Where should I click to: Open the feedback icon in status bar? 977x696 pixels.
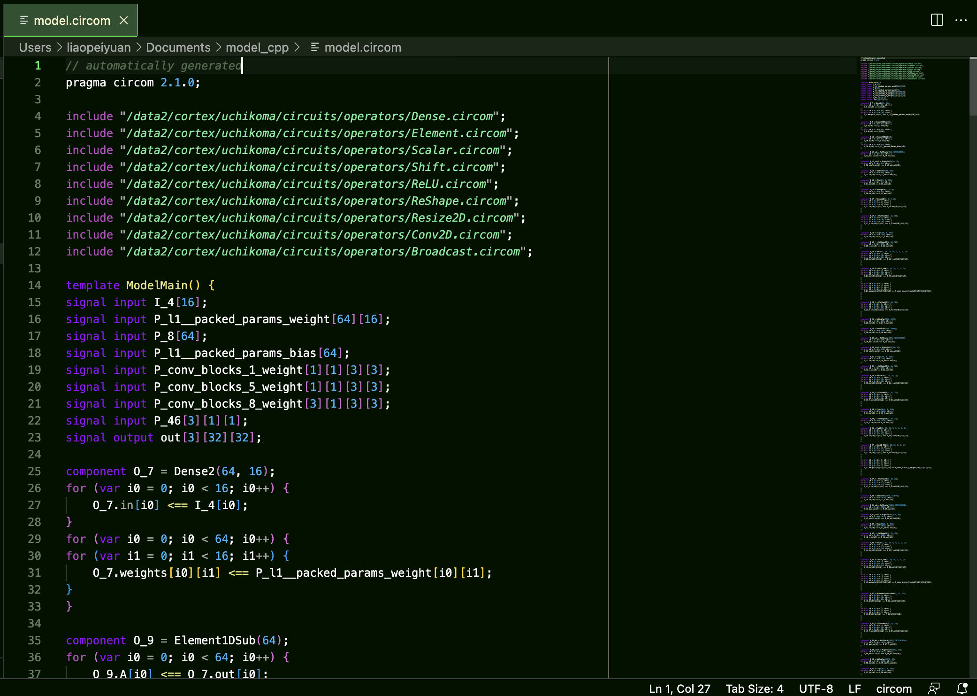[934, 688]
